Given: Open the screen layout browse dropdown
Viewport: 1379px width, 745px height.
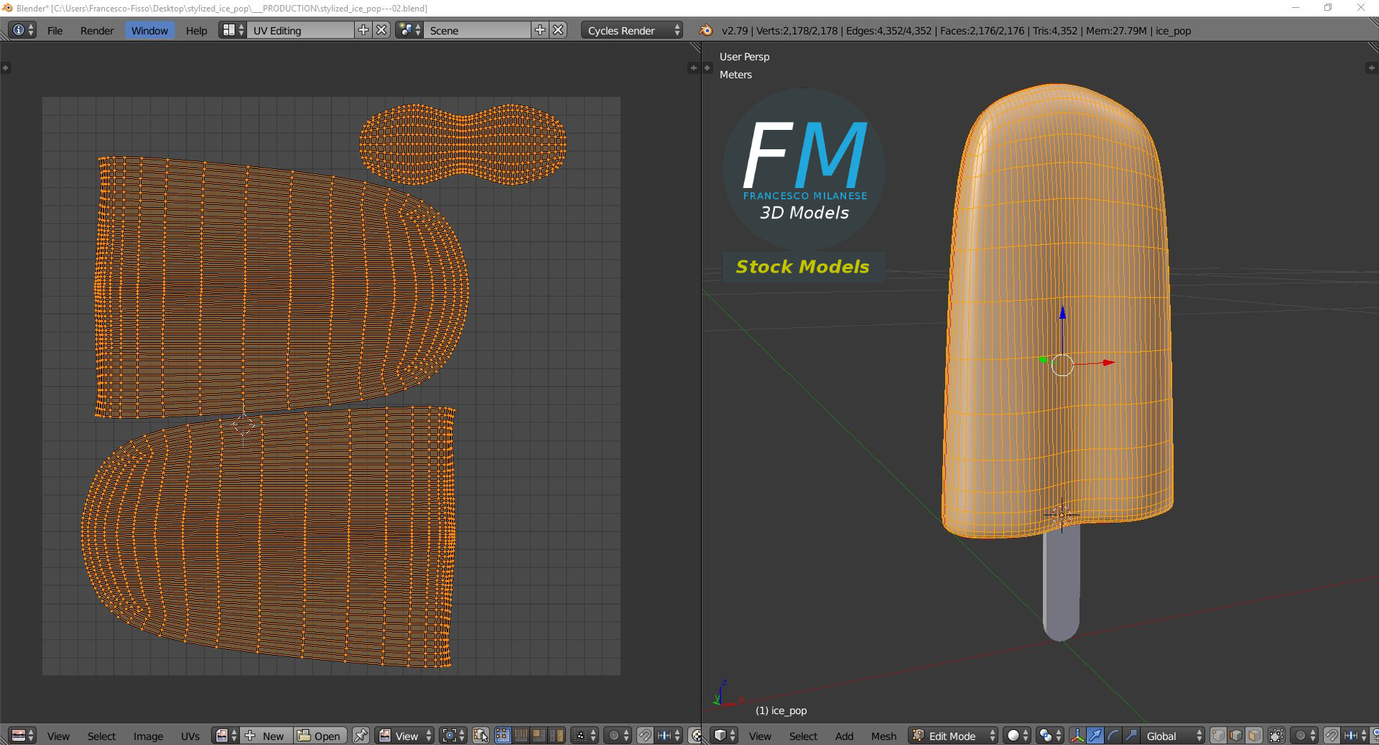Looking at the screenshot, I should coord(233,30).
